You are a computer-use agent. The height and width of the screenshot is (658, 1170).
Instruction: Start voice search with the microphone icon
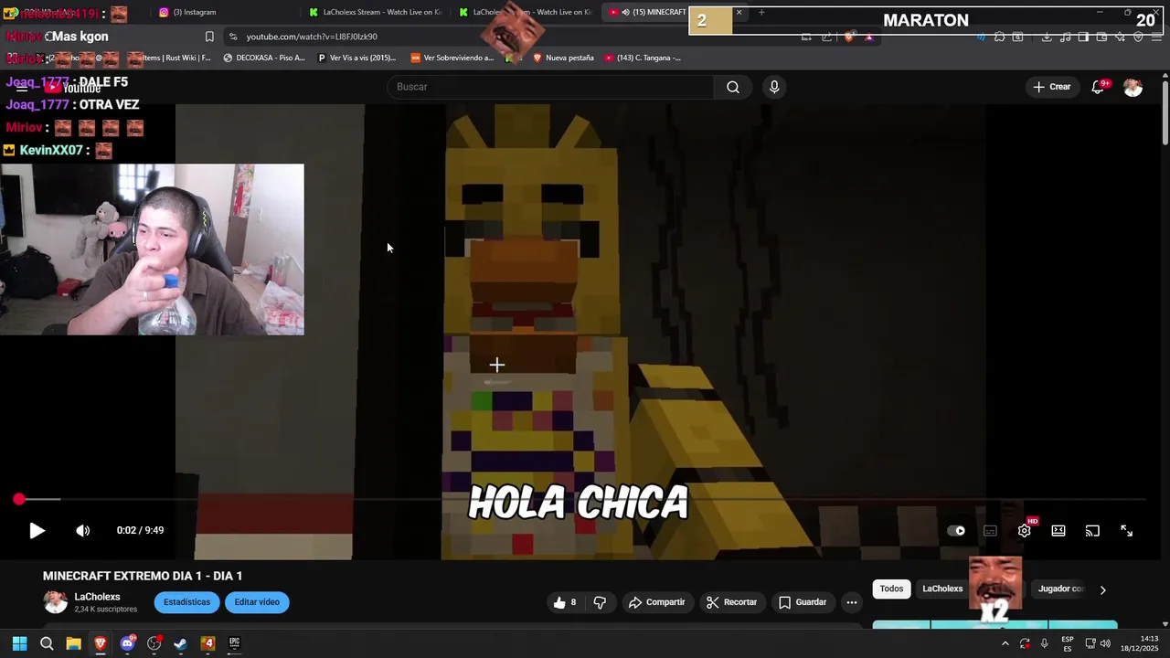(x=774, y=87)
